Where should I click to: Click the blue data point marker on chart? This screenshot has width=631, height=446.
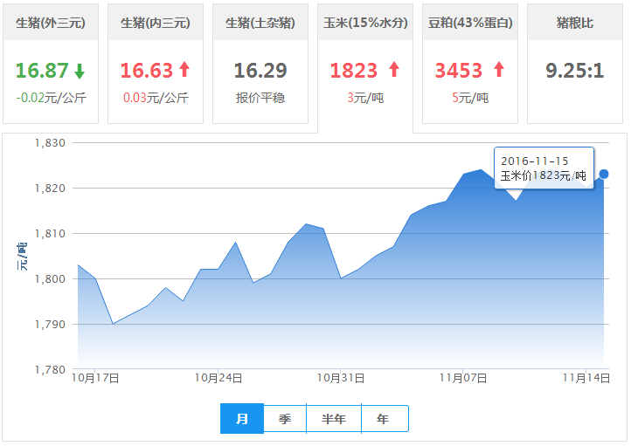point(604,174)
